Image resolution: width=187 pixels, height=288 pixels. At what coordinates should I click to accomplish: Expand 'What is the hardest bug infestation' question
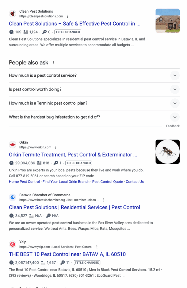pos(94,117)
